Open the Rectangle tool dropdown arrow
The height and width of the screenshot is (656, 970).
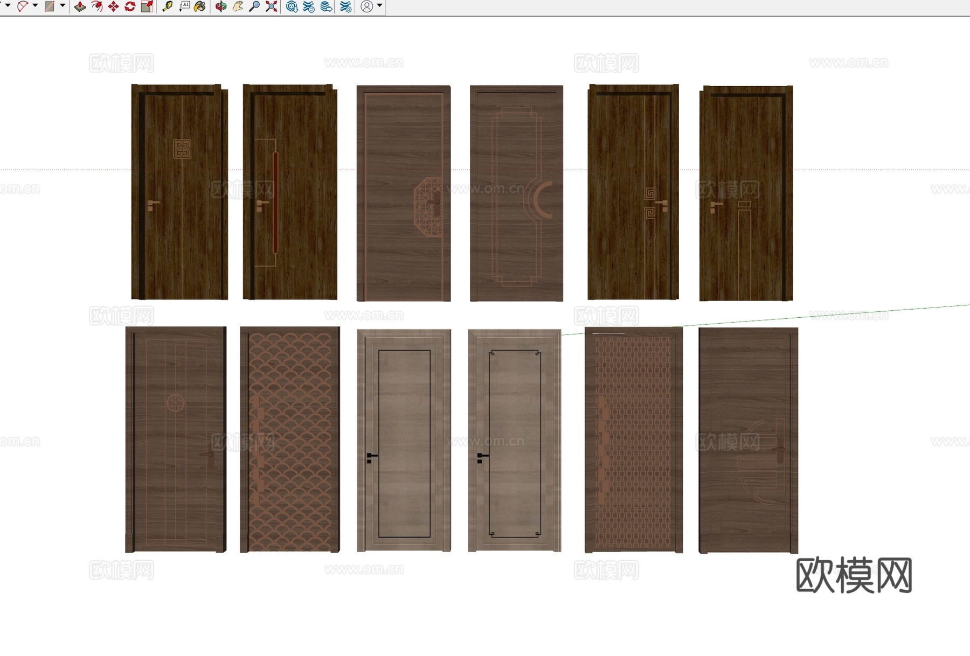tap(63, 6)
